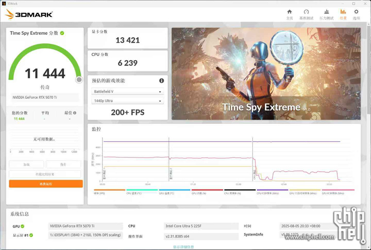Click the 200+ FPS estimate
This screenshot has width=371, height=250.
tap(128, 112)
